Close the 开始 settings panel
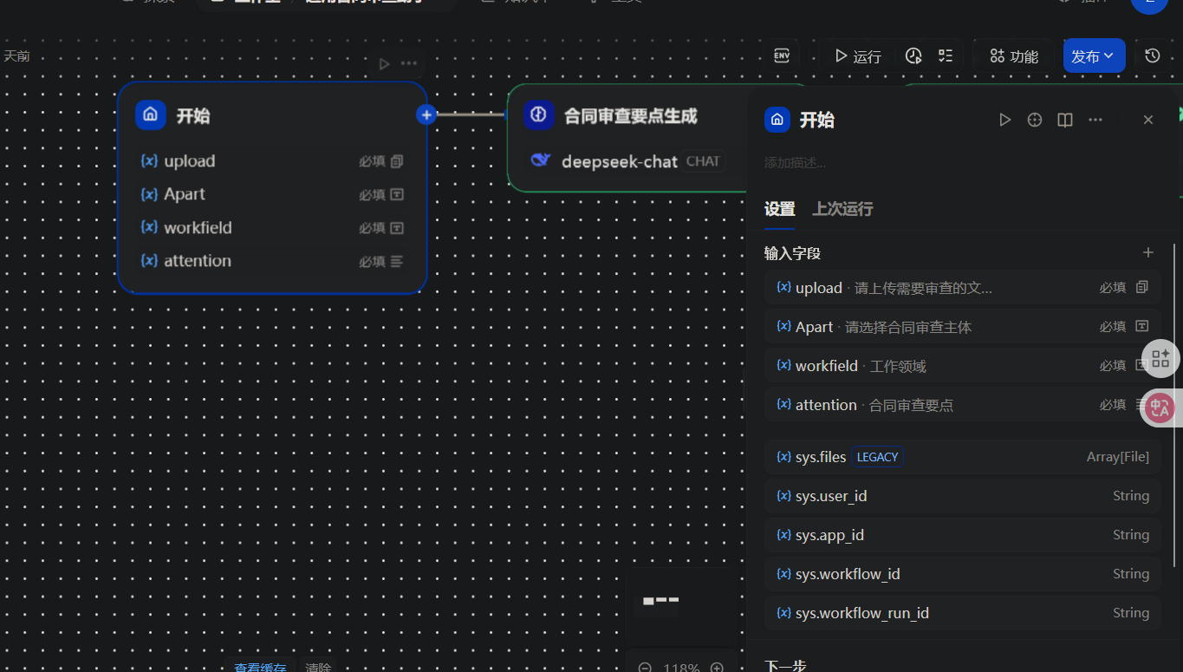 click(x=1148, y=120)
